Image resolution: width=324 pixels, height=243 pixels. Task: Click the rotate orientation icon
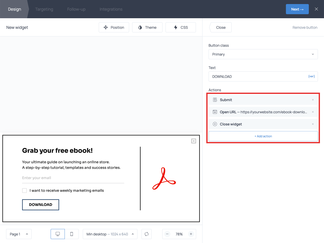[147, 234]
